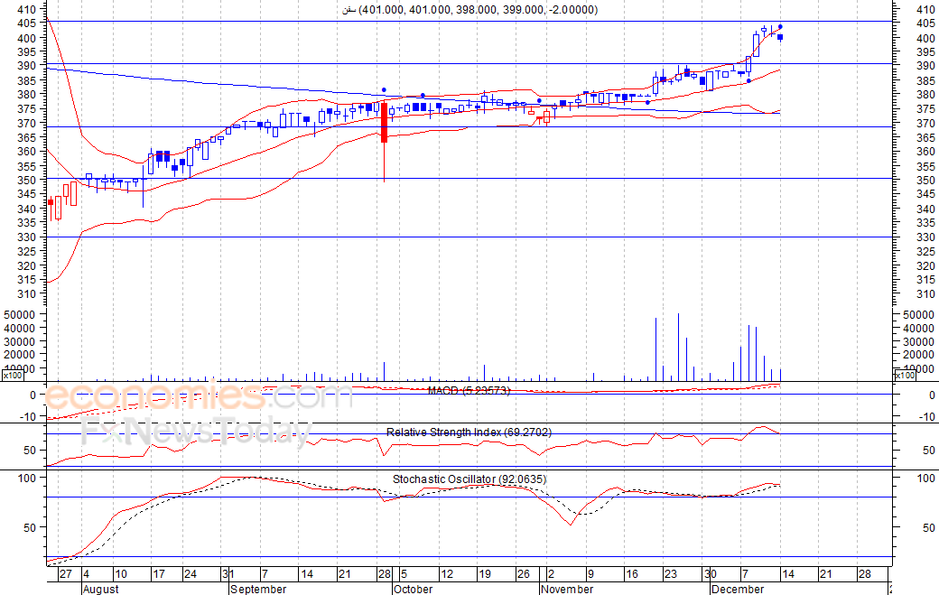Image resolution: width=939 pixels, height=595 pixels.
Task: Click the November month label on time axis
Action: (566, 589)
